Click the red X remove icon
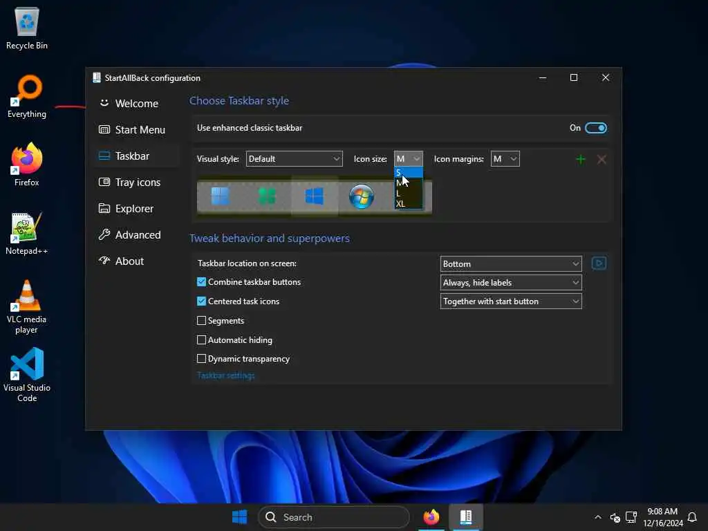This screenshot has width=708, height=531. coord(602,159)
